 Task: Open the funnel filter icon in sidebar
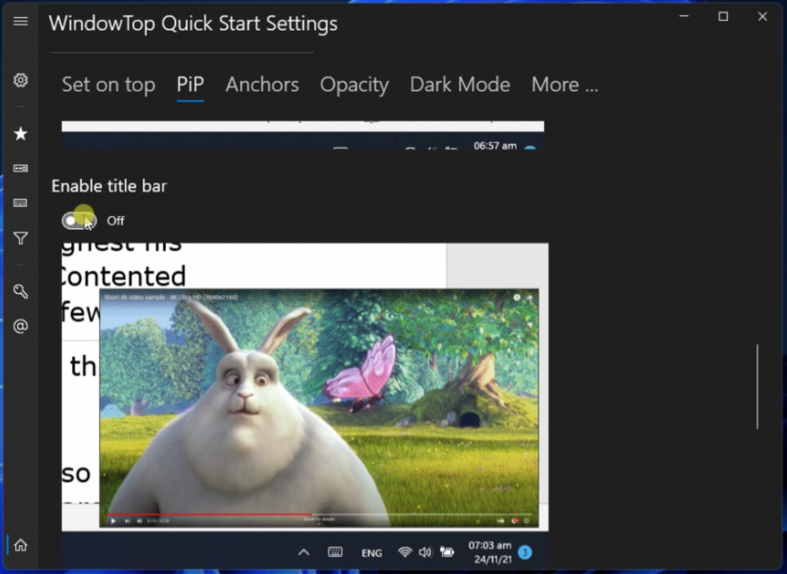click(x=21, y=238)
